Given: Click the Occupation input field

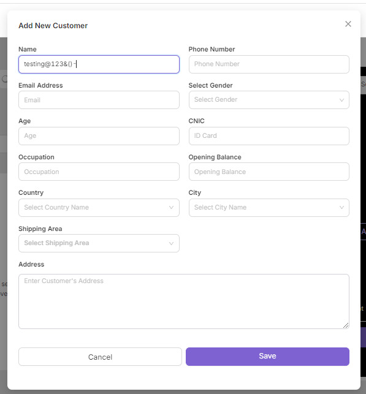Looking at the screenshot, I should coord(99,172).
